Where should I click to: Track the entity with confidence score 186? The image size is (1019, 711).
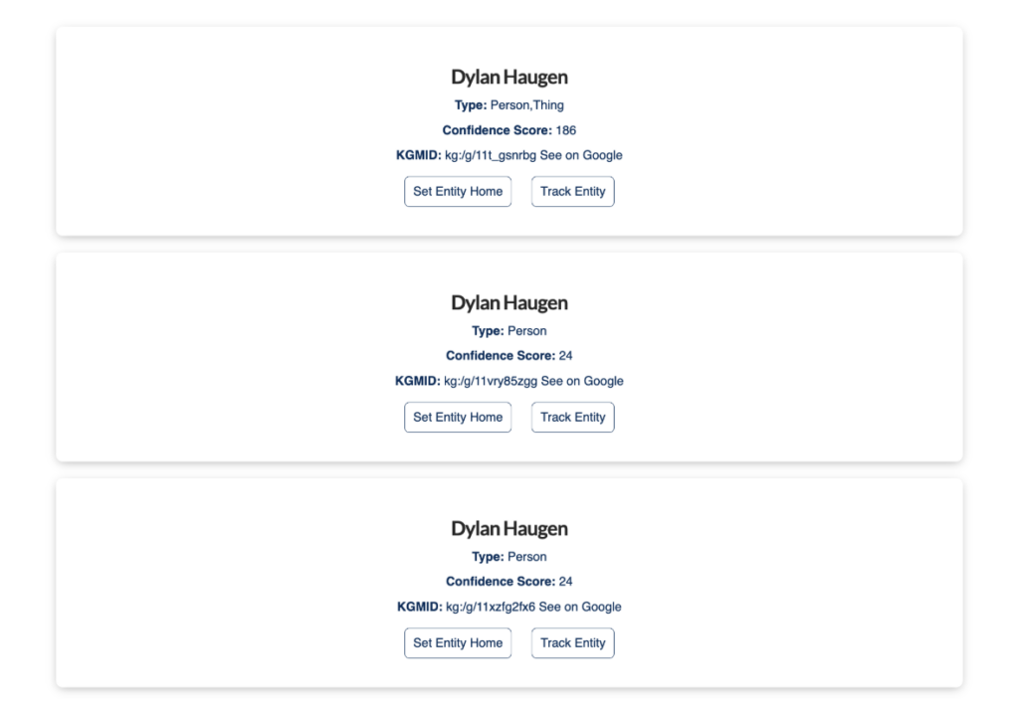[x=572, y=192]
